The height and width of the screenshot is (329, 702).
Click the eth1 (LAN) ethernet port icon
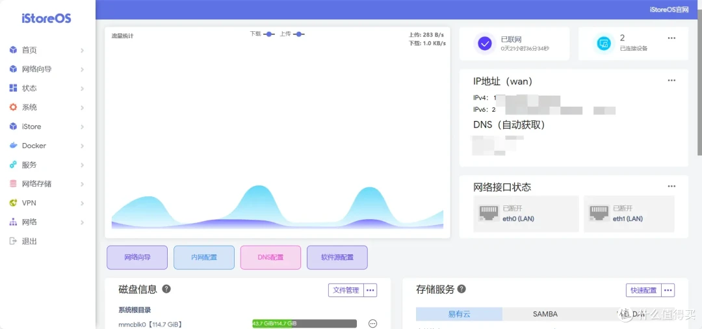599,213
